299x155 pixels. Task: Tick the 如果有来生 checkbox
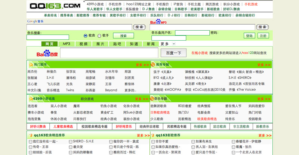click(193, 142)
